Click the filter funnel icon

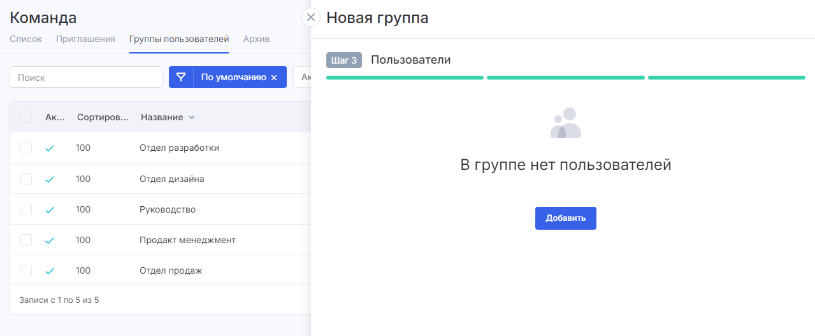[x=181, y=77]
